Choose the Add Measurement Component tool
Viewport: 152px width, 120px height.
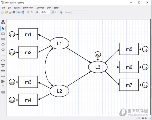click(3, 65)
